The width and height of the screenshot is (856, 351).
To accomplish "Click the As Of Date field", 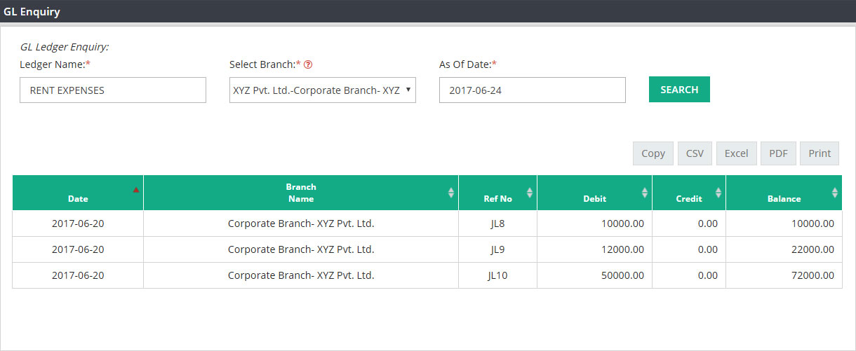I will (533, 90).
